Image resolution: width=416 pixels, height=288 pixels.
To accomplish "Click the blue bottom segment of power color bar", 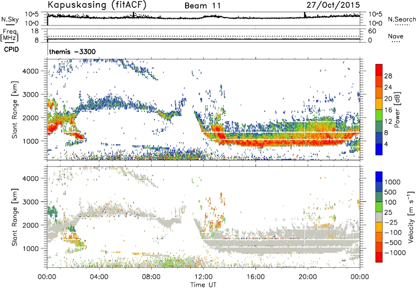I will [x=379, y=149].
